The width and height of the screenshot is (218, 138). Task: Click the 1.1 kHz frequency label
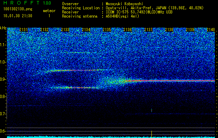pyautogui.click(x=3, y=45)
